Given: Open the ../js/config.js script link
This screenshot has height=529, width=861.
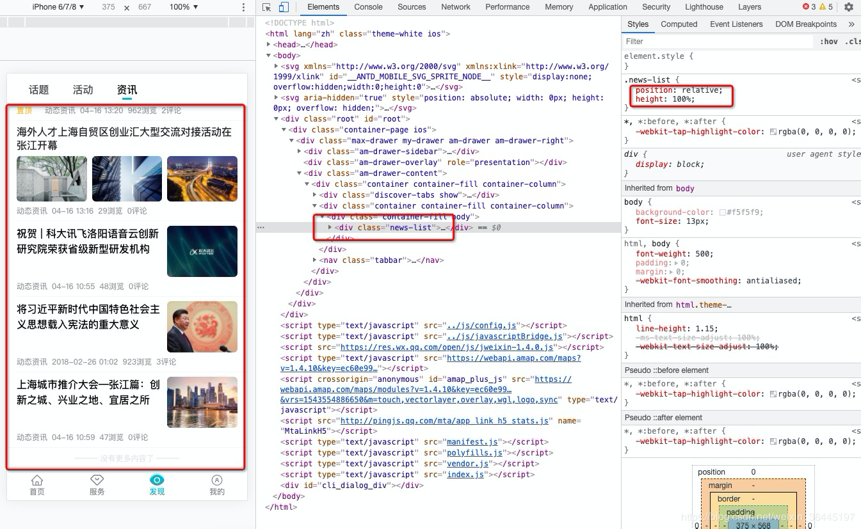Looking at the screenshot, I should coord(481,326).
